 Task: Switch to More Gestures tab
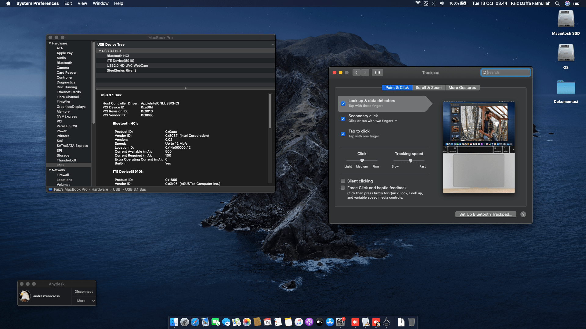[x=462, y=87]
